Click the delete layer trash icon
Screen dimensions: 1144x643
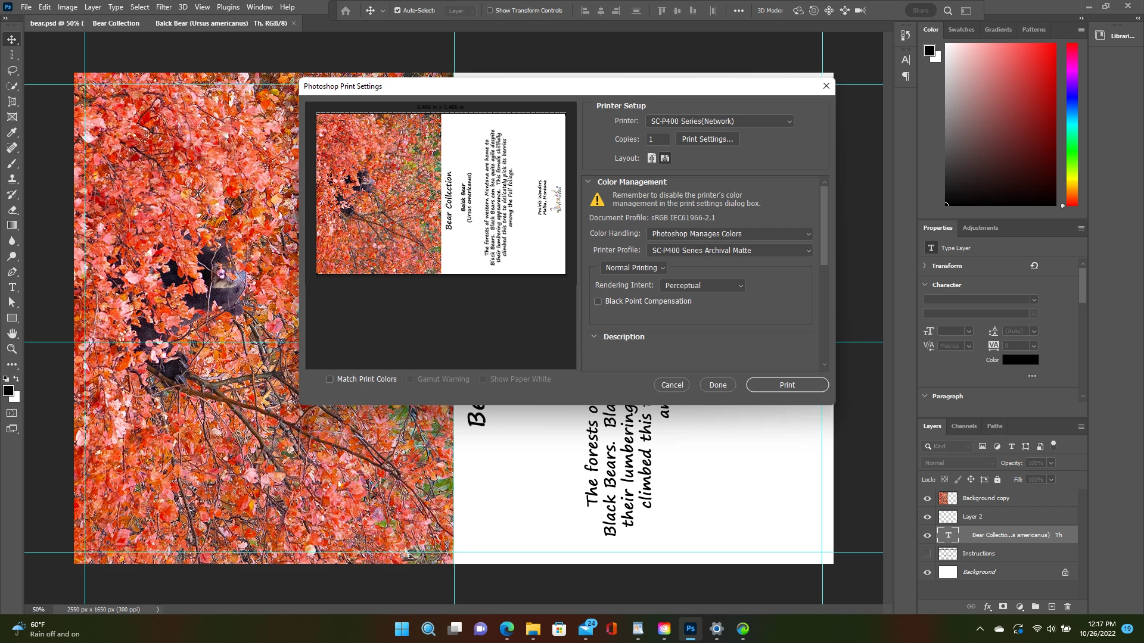1067,607
